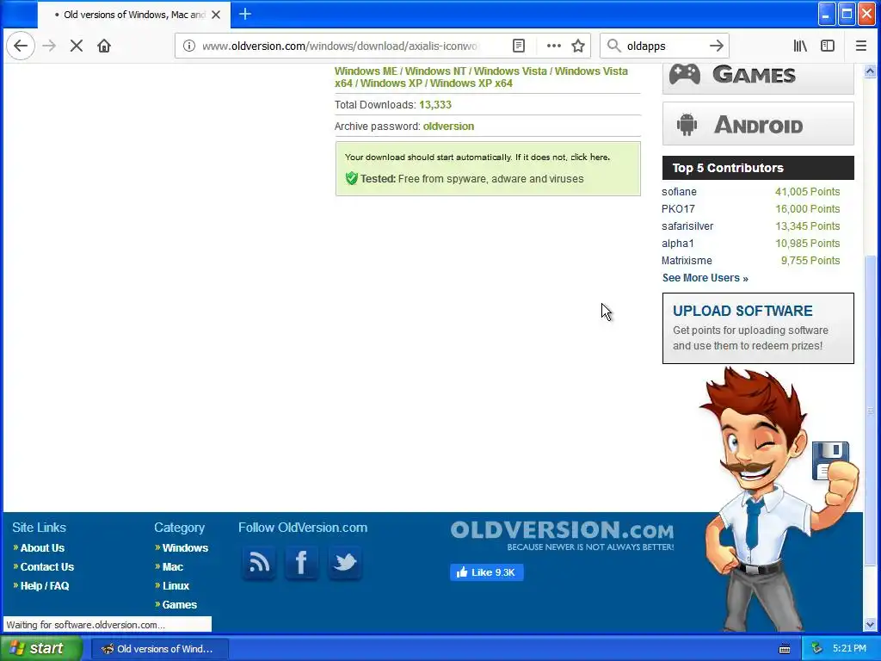Open OldVersion Facebook page icon
Image resolution: width=881 pixels, height=661 pixels.
point(302,563)
